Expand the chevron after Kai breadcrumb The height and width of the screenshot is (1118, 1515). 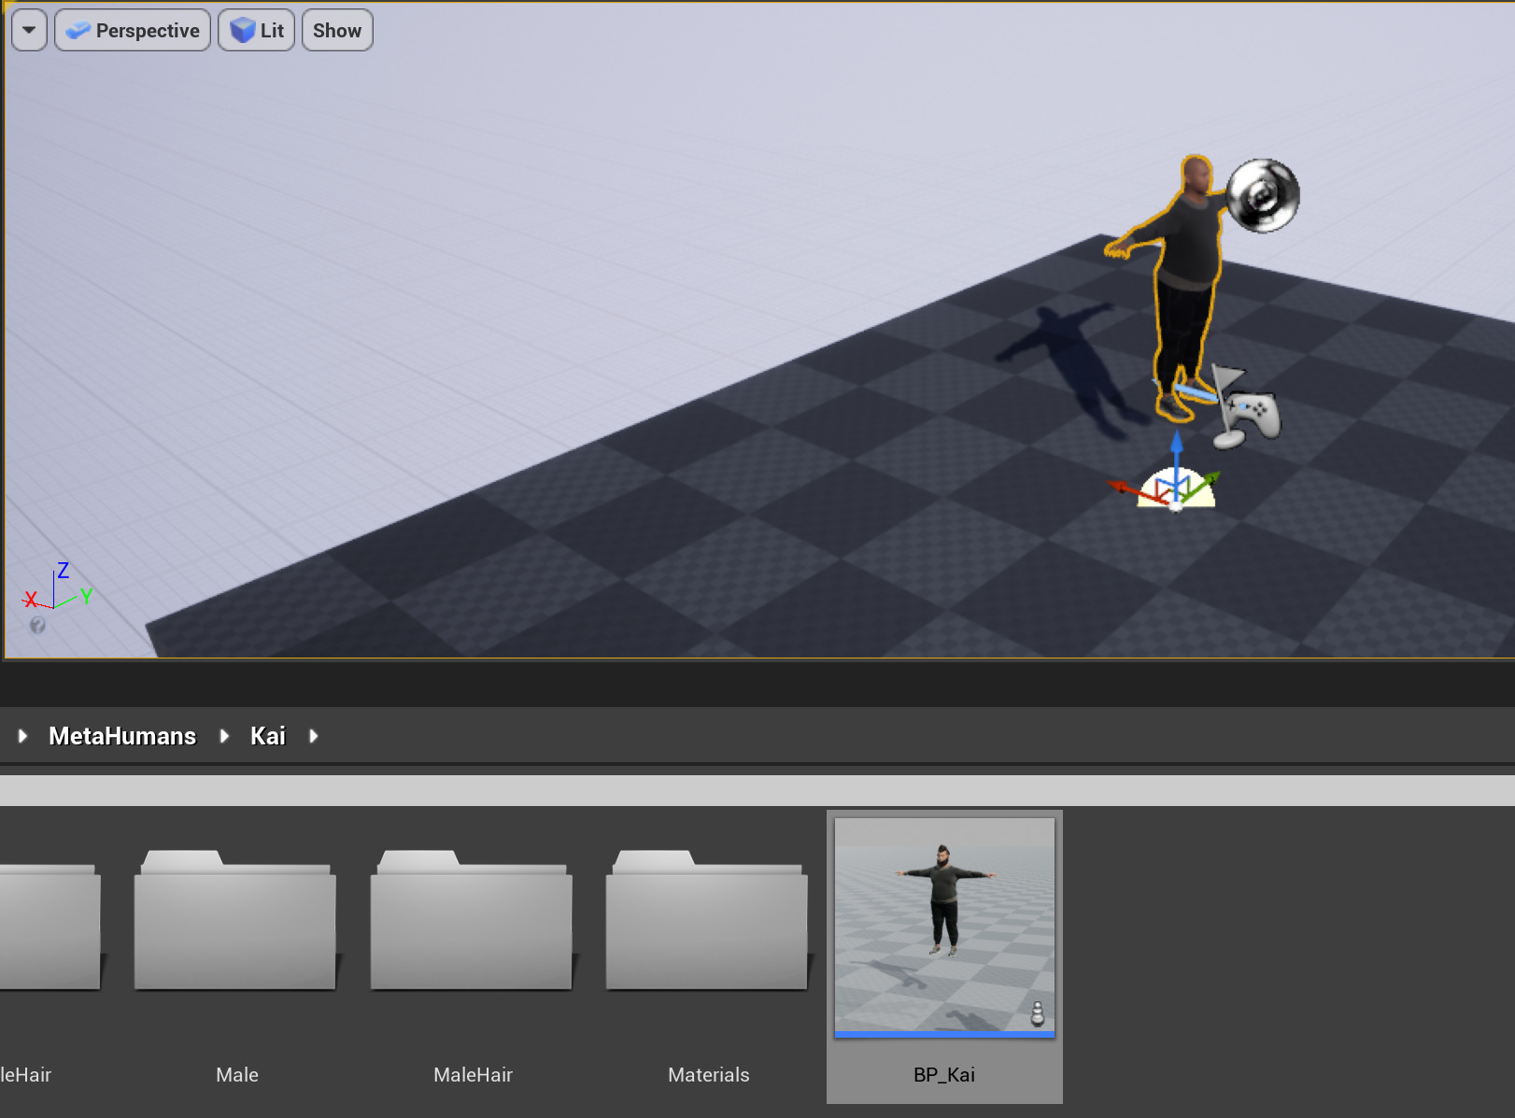pos(314,736)
